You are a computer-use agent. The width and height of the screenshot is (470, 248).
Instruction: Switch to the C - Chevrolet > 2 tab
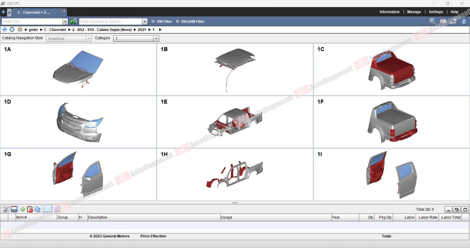(34, 12)
